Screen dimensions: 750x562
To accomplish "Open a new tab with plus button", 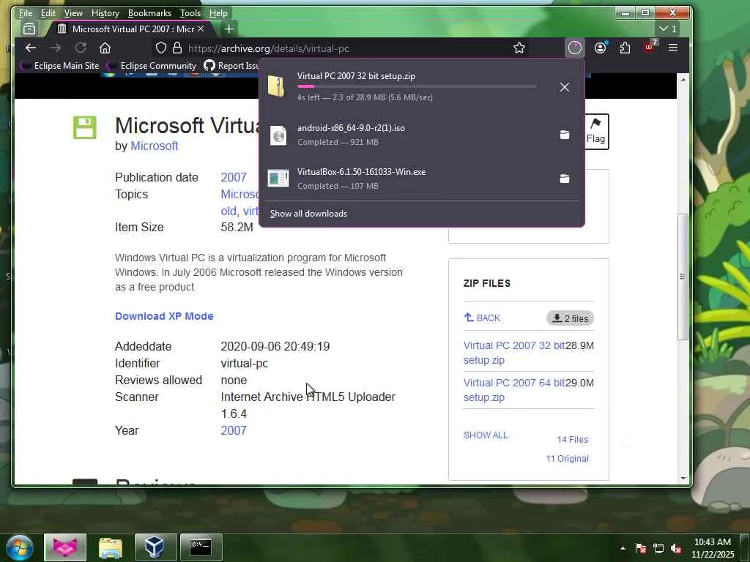I will pos(229,29).
